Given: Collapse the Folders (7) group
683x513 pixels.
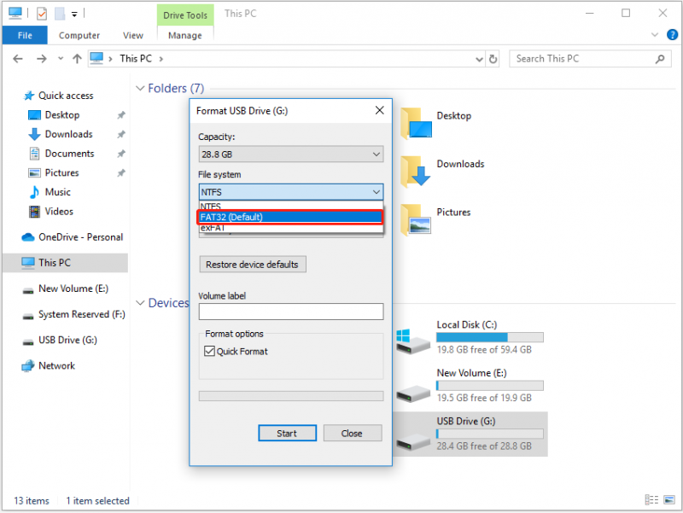Looking at the screenshot, I should point(140,89).
